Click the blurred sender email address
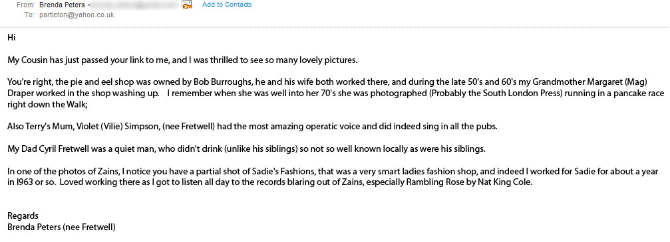 coord(134,5)
